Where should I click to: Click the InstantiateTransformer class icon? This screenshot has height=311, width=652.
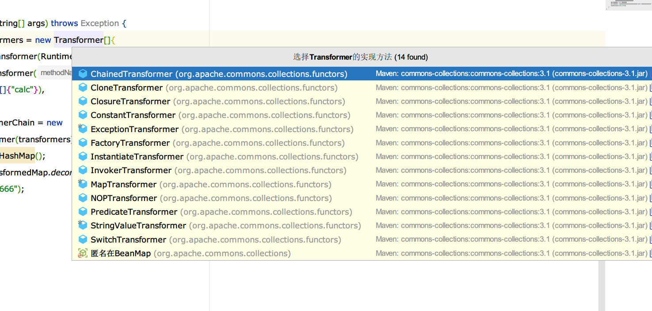point(83,156)
